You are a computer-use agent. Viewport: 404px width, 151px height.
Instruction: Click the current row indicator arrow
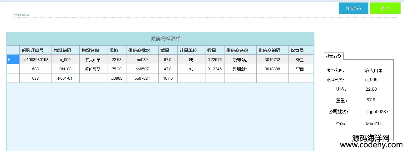coord(9,59)
